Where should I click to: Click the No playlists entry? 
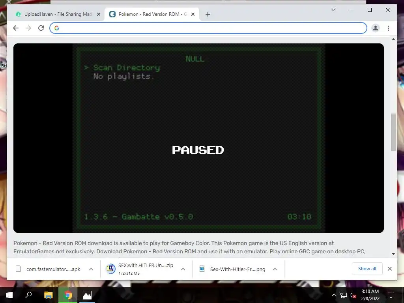(123, 76)
